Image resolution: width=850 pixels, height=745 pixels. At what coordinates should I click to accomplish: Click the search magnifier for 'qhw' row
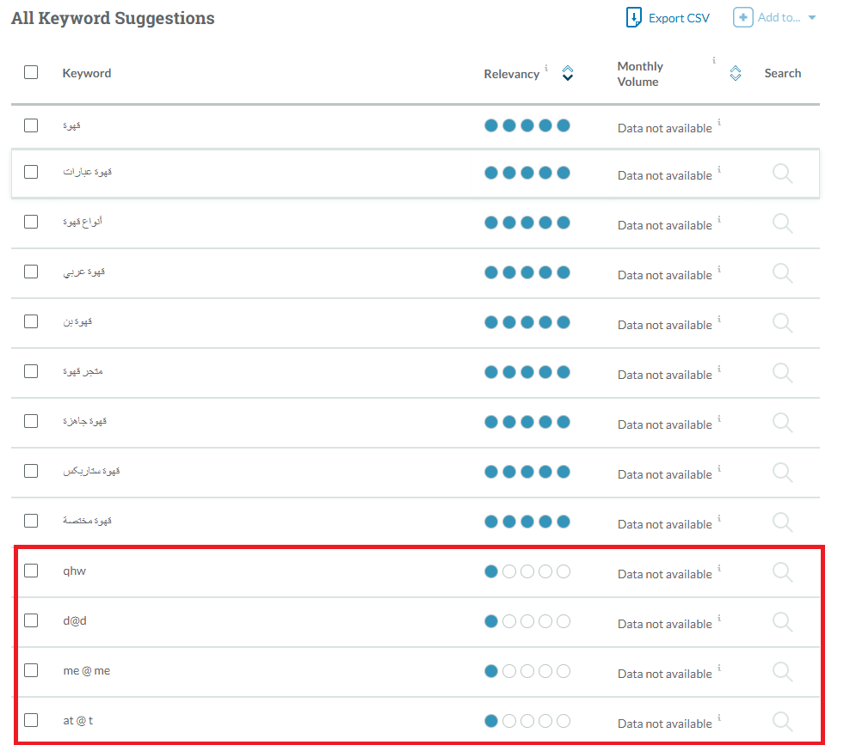pyautogui.click(x=782, y=572)
